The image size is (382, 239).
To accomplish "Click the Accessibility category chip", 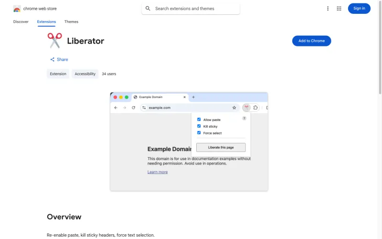I will pos(85,74).
